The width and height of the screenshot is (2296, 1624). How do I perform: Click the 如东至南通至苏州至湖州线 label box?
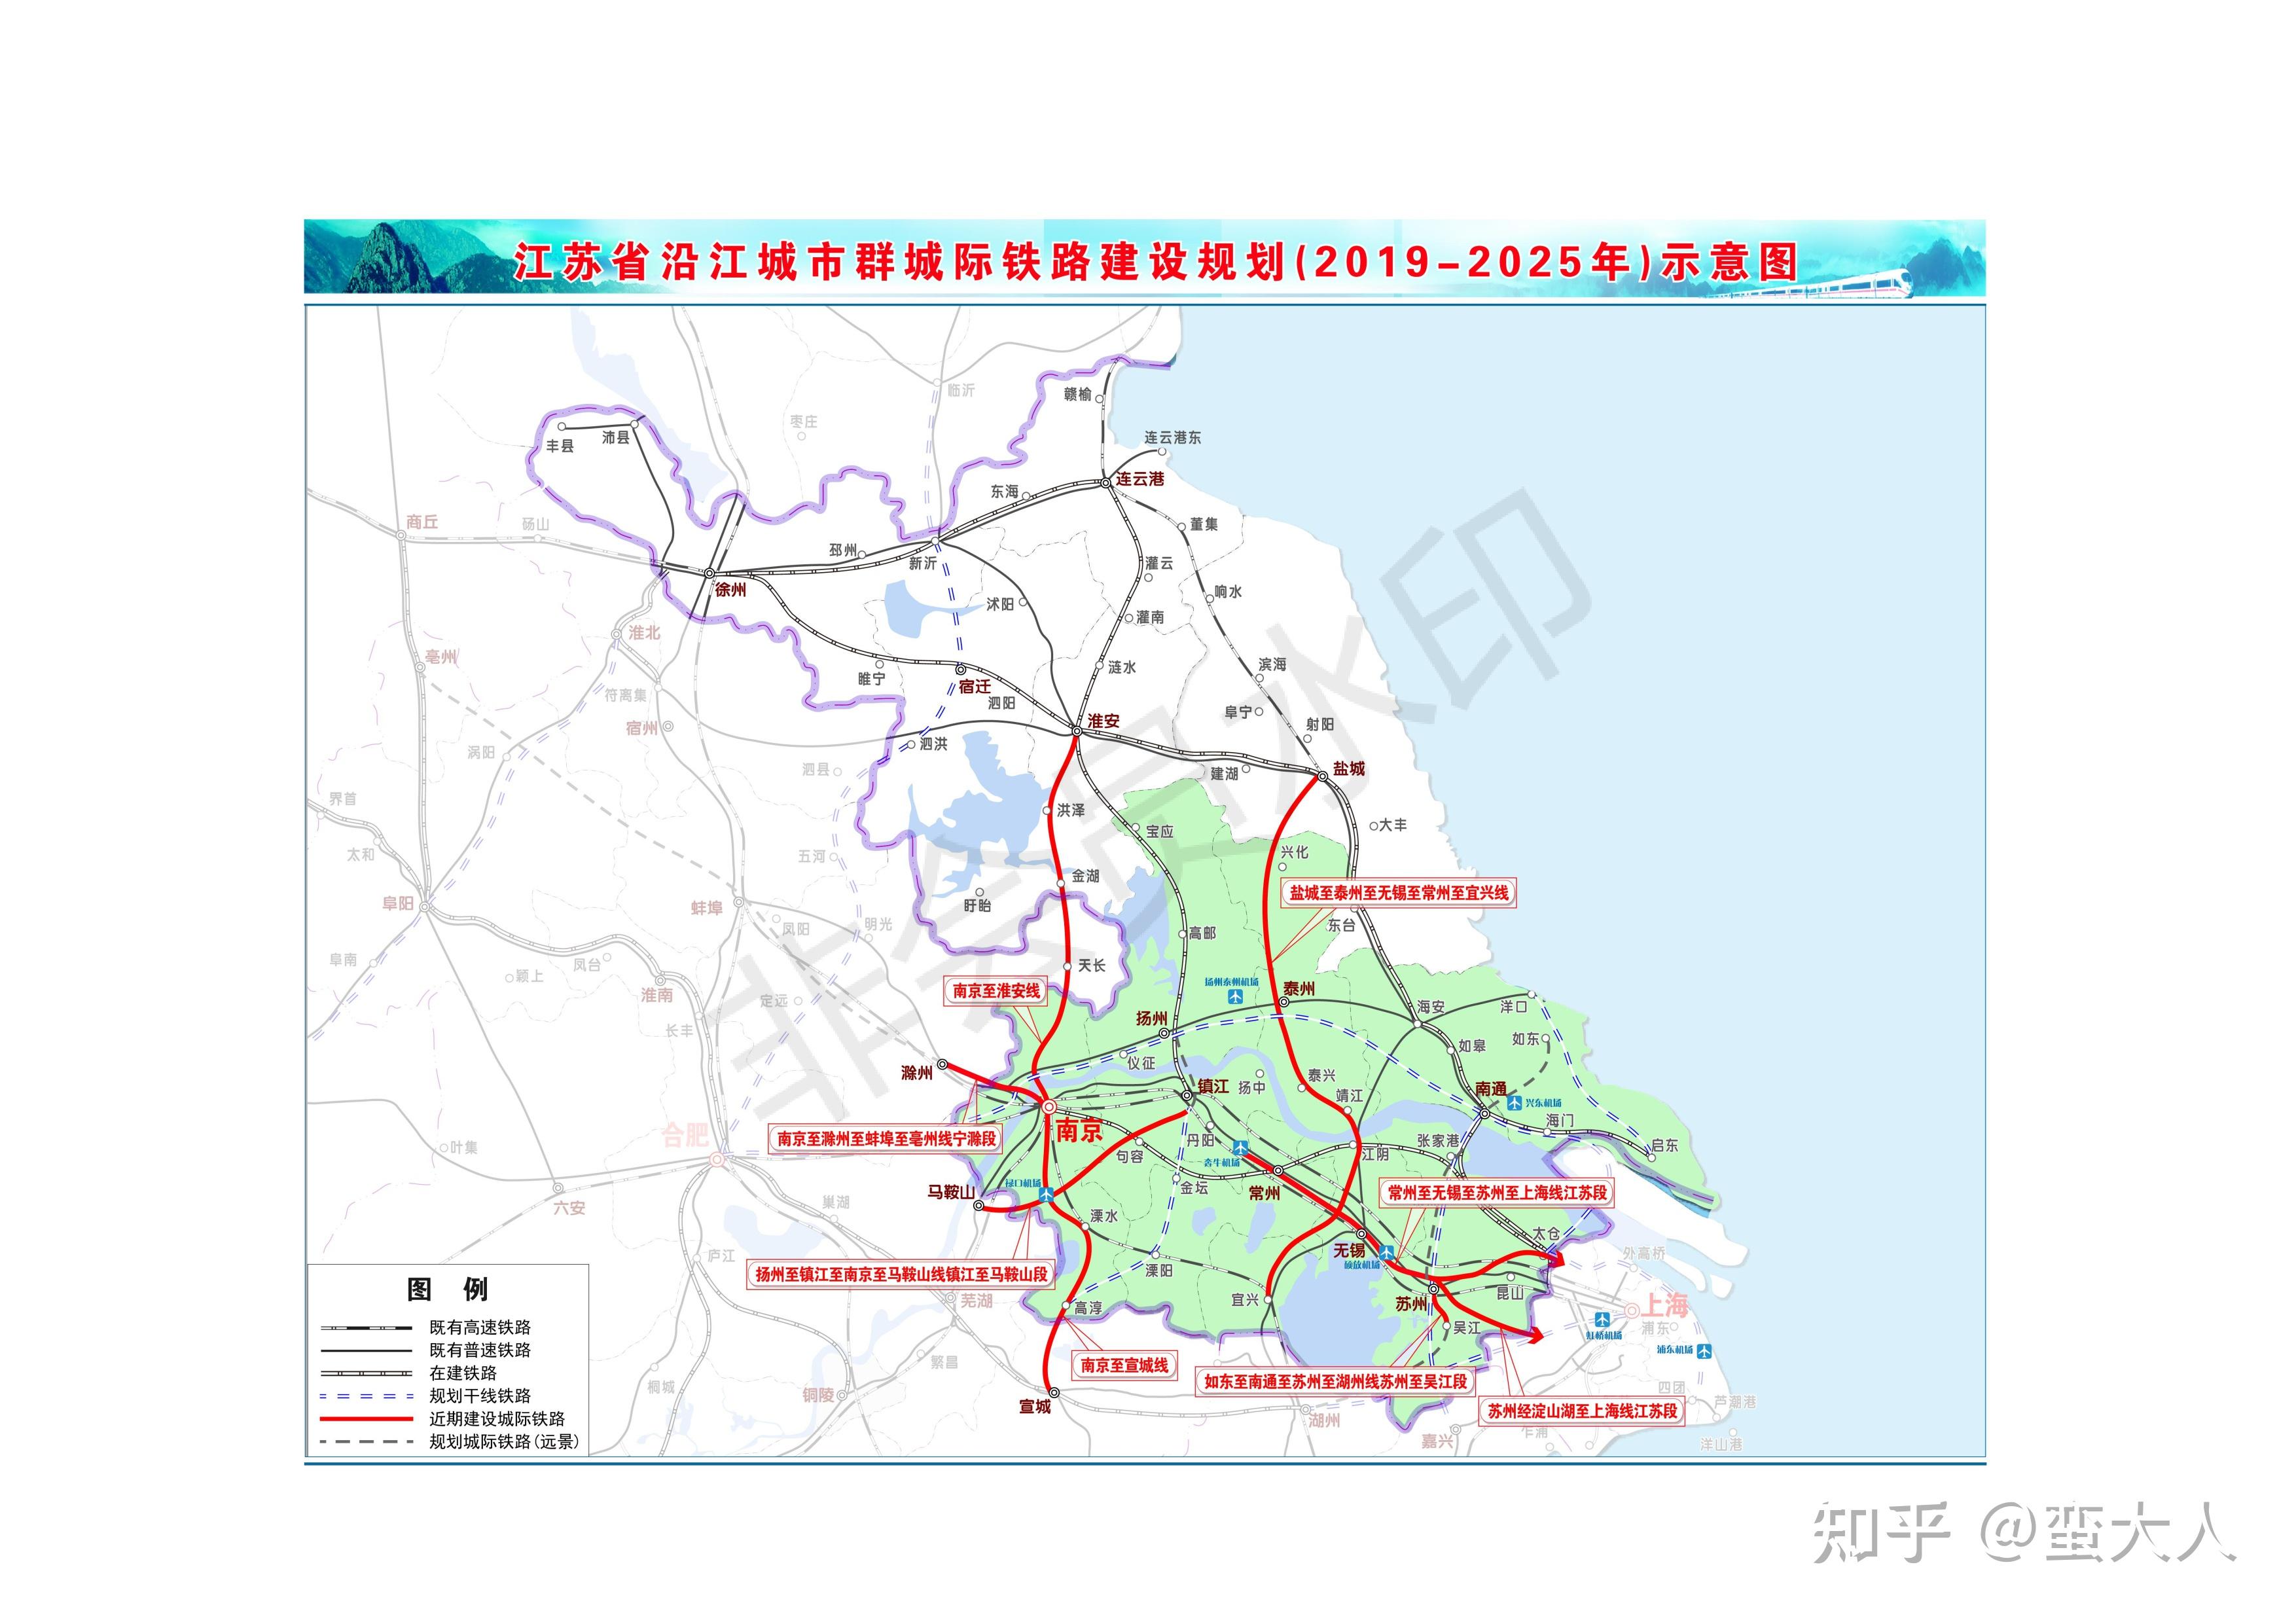[1335, 1382]
